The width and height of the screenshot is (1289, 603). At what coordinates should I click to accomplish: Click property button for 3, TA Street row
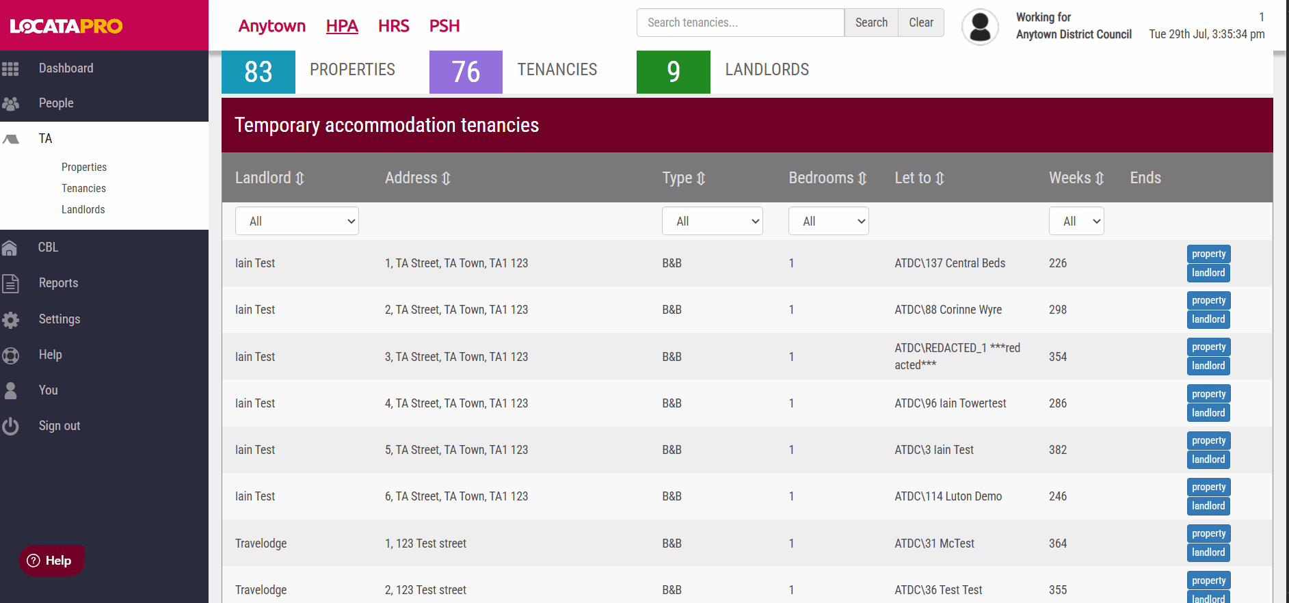coord(1209,347)
